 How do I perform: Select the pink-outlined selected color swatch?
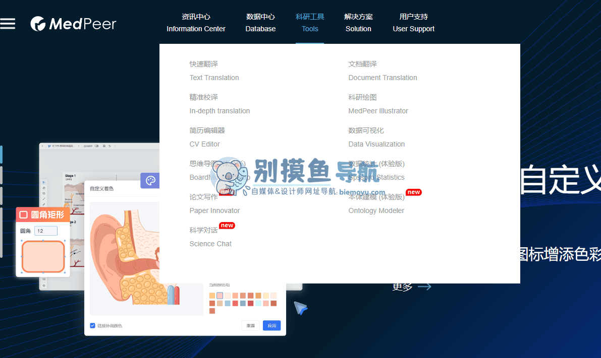220,295
